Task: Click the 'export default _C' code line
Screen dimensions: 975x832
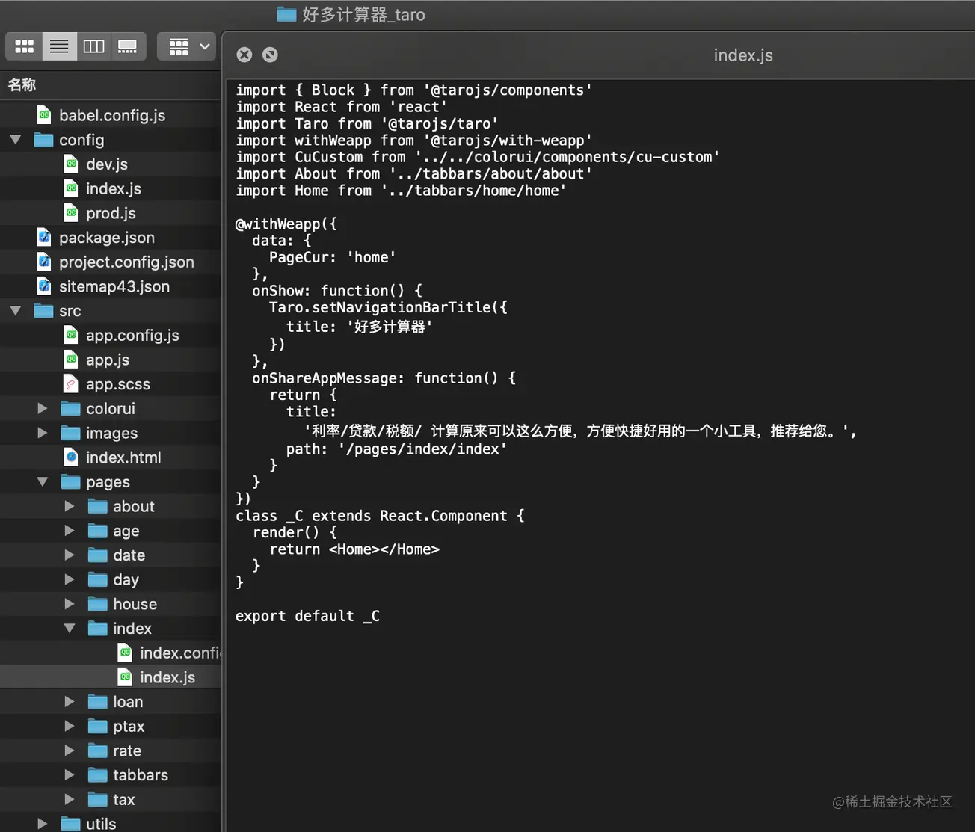Action: click(x=307, y=616)
